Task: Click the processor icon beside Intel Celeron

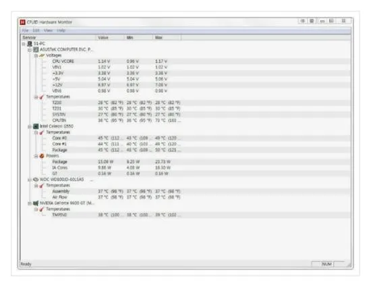Action: pyautogui.click(x=36, y=126)
